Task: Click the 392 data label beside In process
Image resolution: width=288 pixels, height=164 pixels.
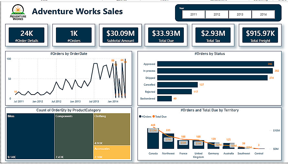Action: click(x=277, y=71)
